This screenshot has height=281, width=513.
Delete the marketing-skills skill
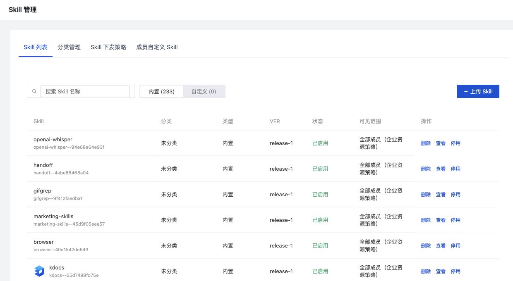[x=426, y=220]
